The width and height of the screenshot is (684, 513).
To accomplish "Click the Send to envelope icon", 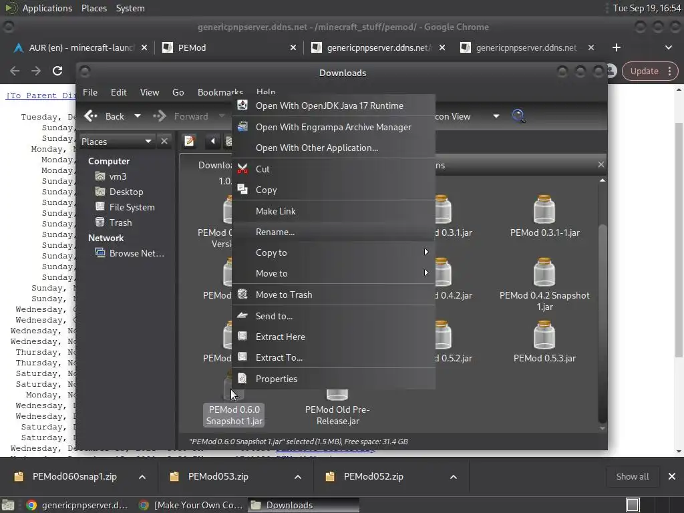I will coord(242,315).
